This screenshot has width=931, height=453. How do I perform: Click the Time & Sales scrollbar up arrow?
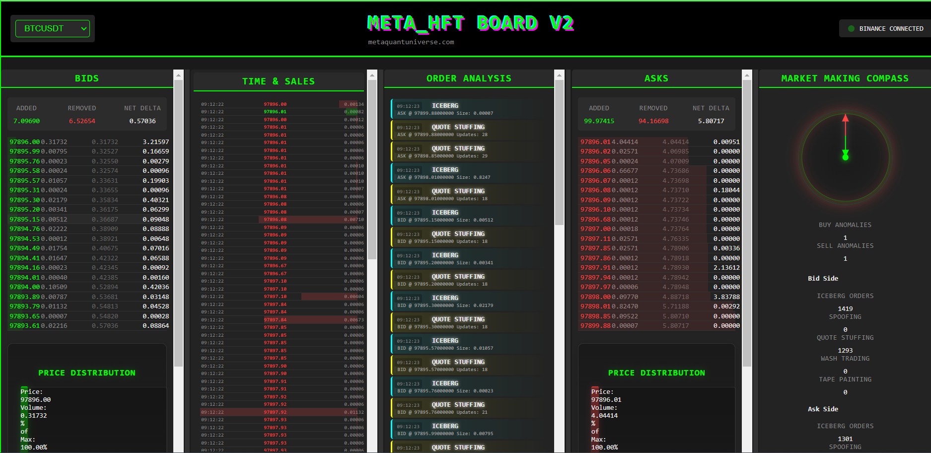click(x=372, y=75)
